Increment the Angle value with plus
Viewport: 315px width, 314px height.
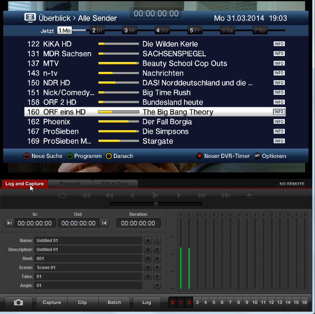(x=157, y=285)
